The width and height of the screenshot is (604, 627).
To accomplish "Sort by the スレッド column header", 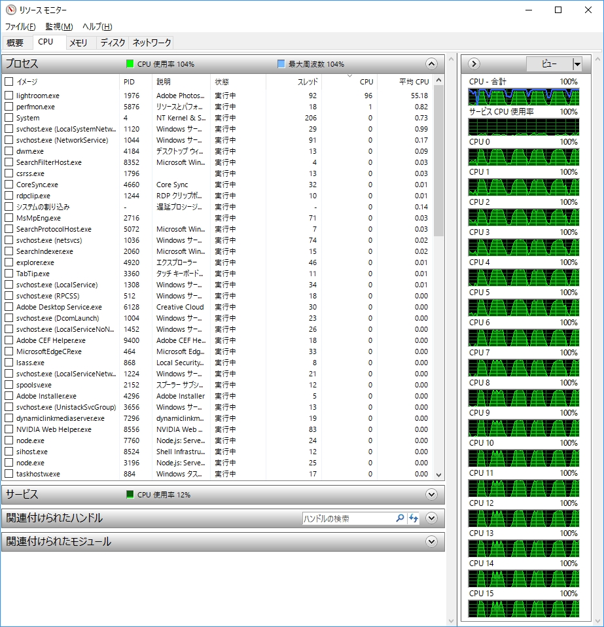I will 294,82.
